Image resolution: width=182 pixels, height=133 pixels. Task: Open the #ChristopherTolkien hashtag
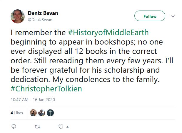click(46, 89)
